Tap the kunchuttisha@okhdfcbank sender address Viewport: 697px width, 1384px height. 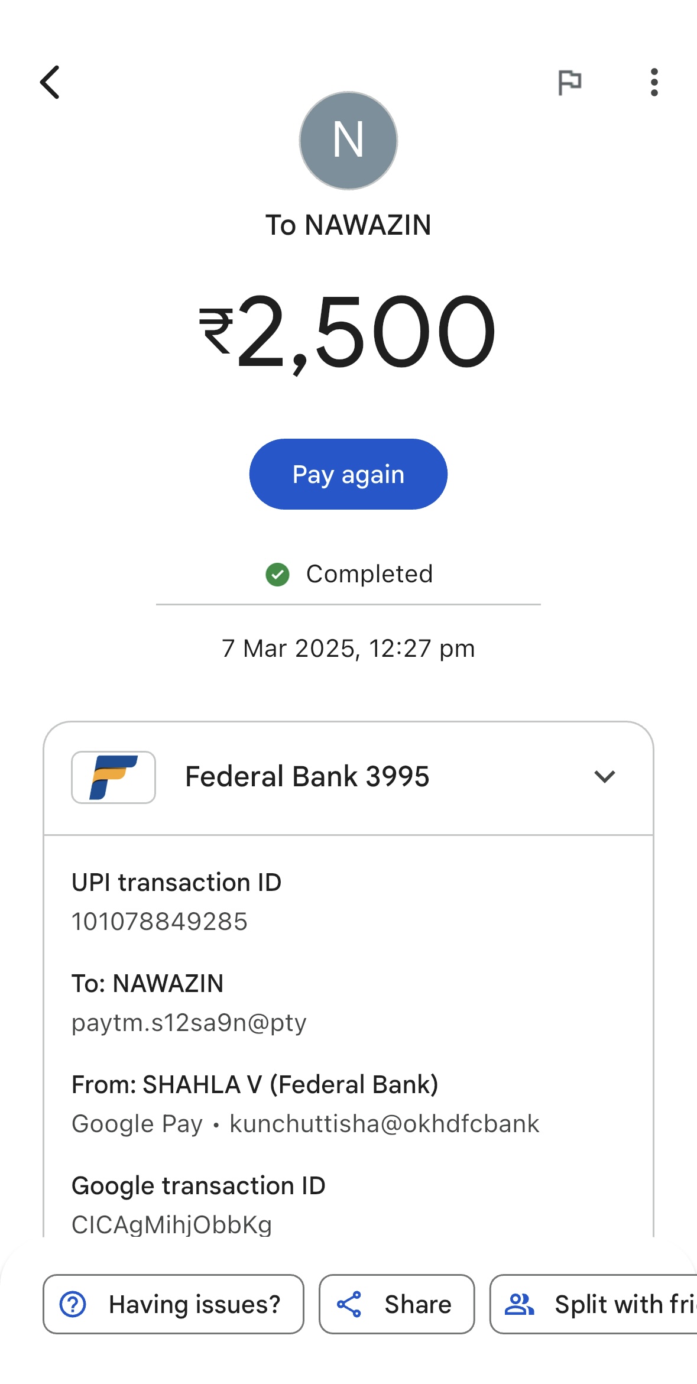pyautogui.click(x=384, y=1124)
